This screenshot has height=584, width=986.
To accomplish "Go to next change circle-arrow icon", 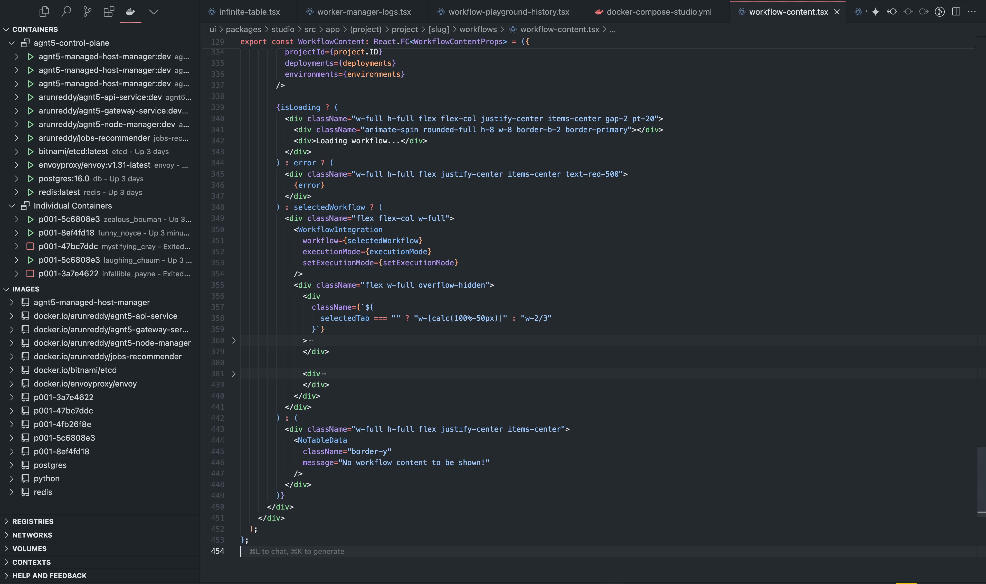I will [x=924, y=12].
